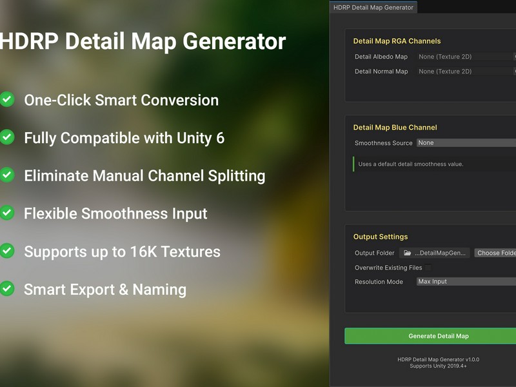
Task: Select the Detail Albedo Map texture field
Action: [466, 57]
